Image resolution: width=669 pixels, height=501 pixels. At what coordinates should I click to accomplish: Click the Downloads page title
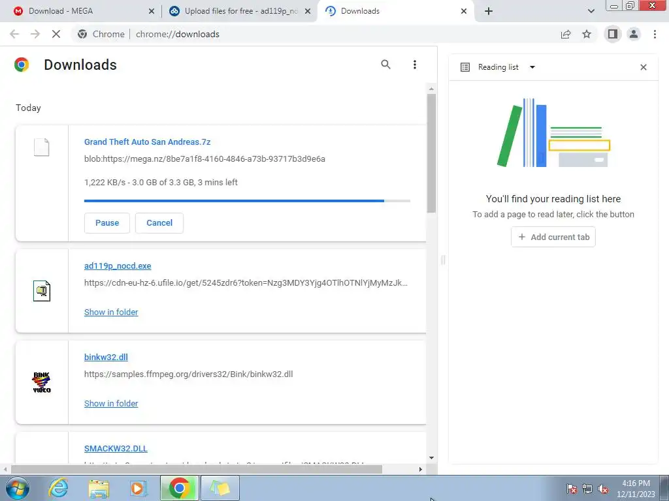(80, 65)
